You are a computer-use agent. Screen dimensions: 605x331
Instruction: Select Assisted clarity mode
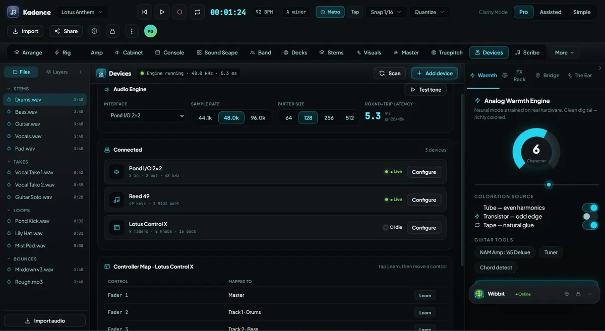[550, 12]
